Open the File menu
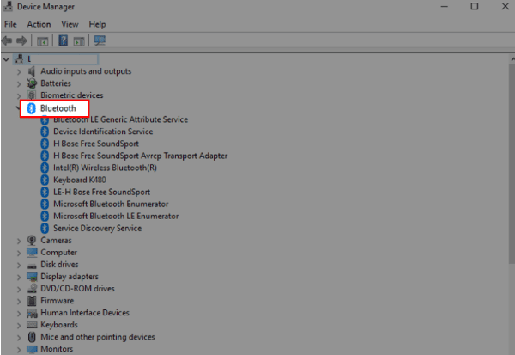This screenshot has width=515, height=355. (10, 24)
